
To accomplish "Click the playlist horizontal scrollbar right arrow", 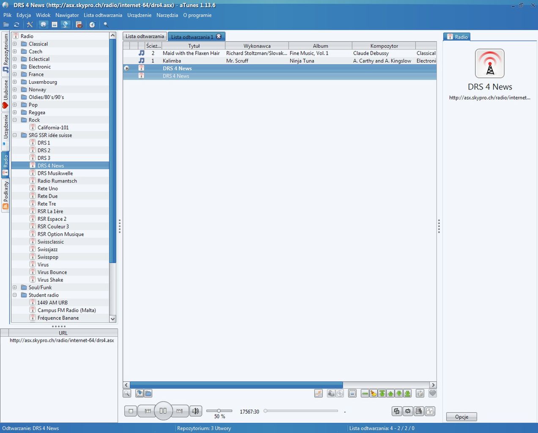I will [433, 385].
